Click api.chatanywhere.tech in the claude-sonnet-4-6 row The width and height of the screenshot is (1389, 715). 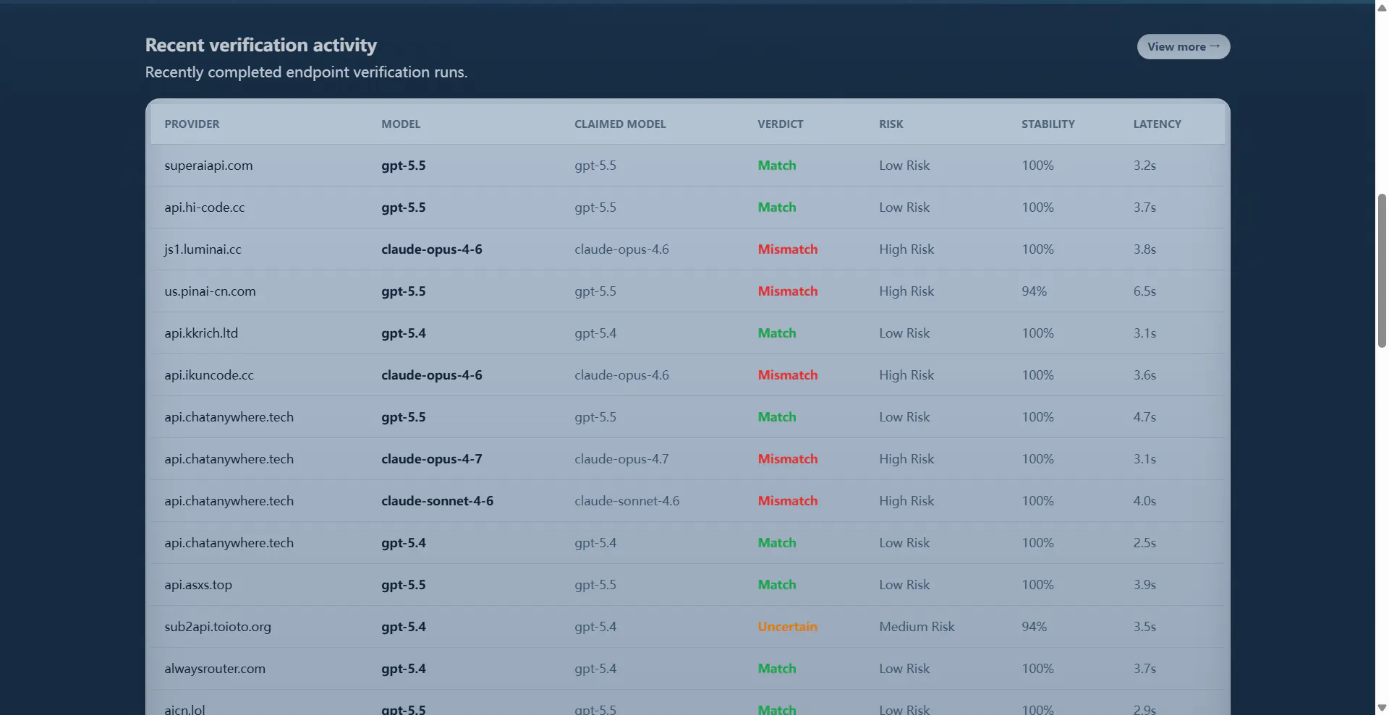[x=229, y=501]
